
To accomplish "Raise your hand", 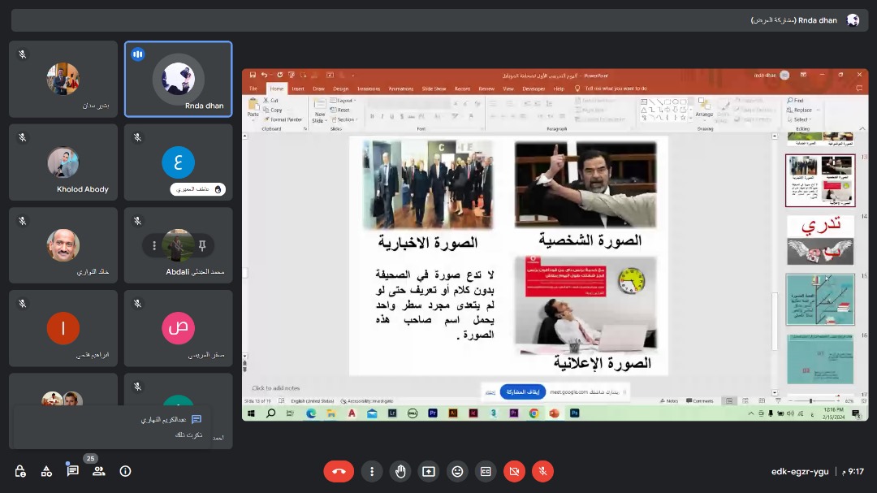I will pyautogui.click(x=400, y=471).
